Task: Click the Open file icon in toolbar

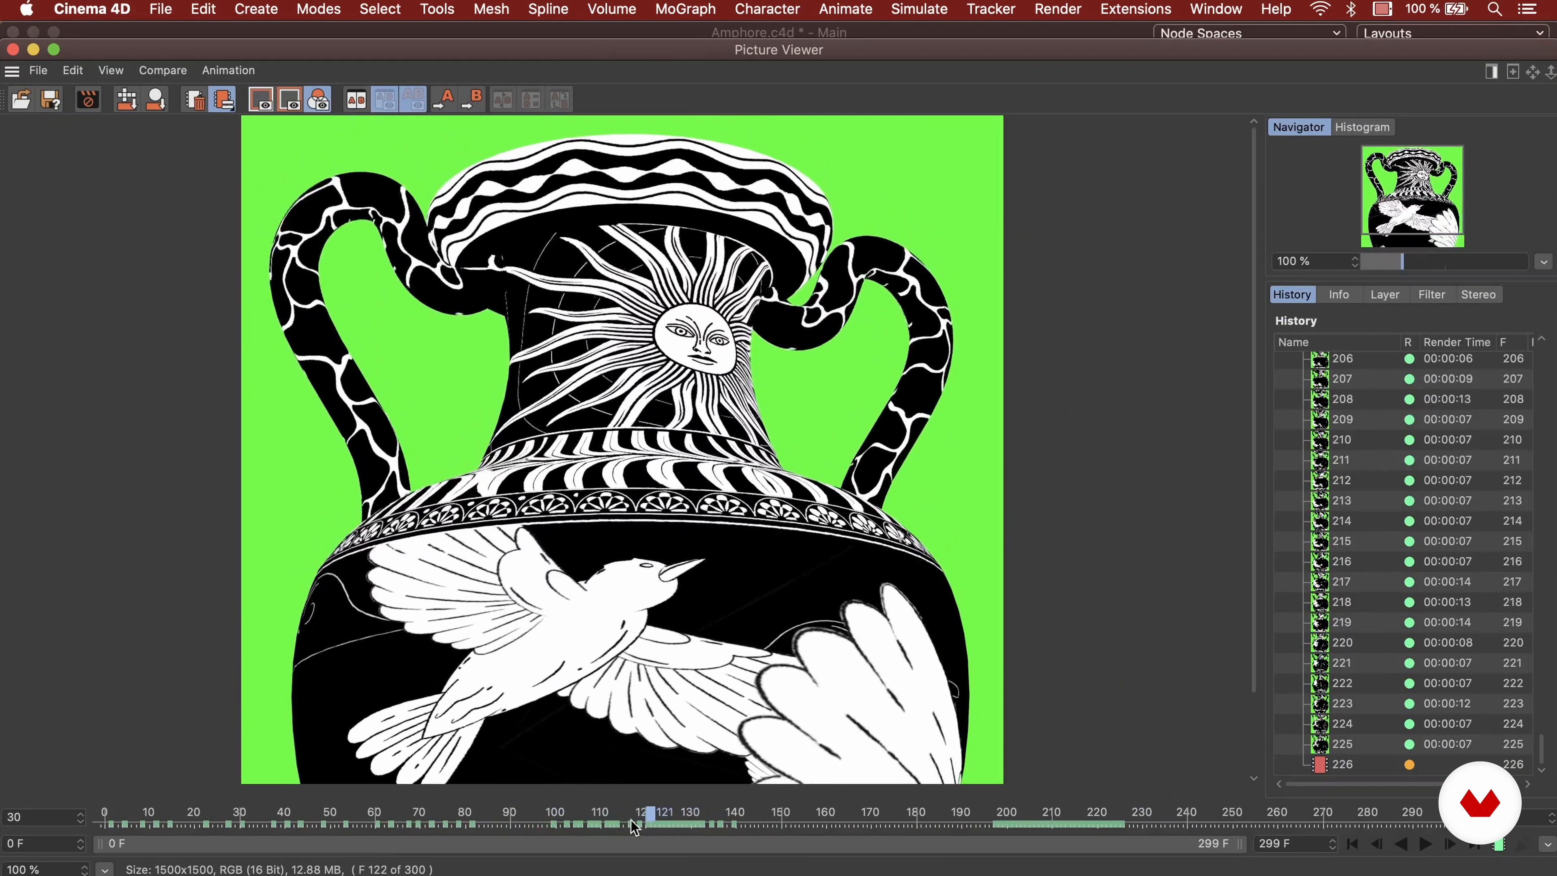Action: [x=21, y=100]
